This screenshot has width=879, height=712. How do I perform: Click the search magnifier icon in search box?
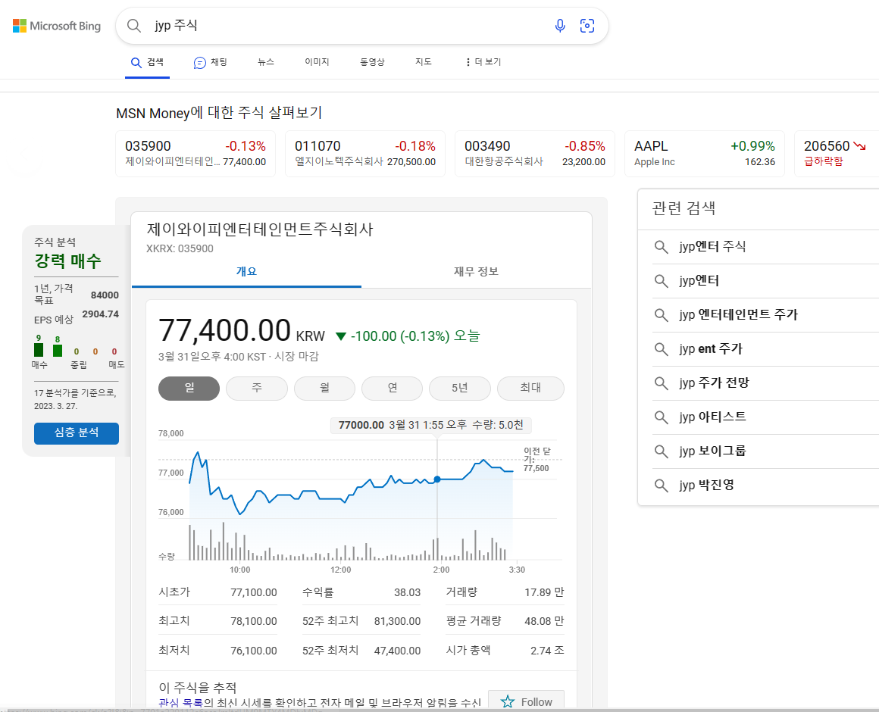tap(134, 26)
